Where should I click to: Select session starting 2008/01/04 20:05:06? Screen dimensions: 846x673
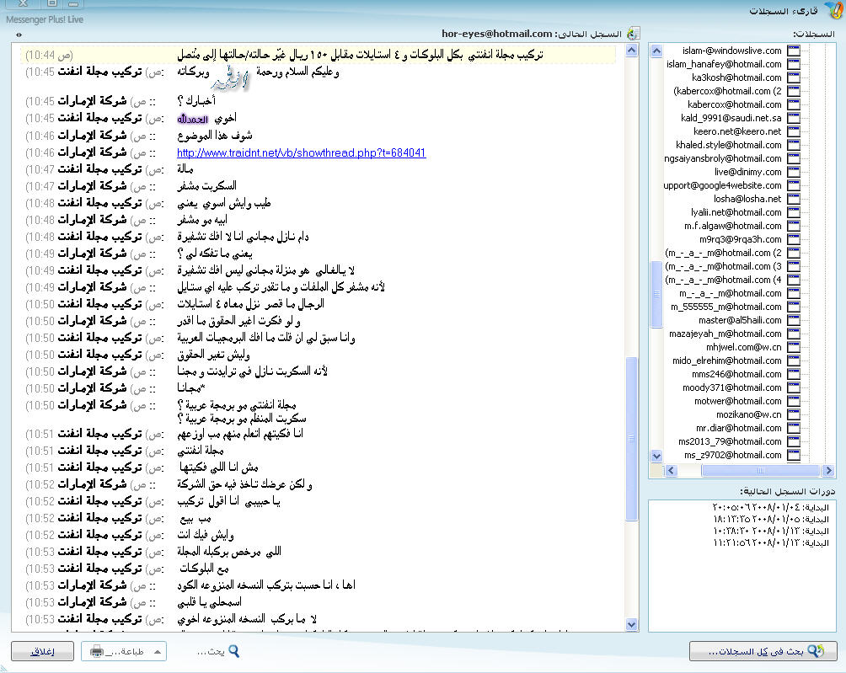[758, 508]
